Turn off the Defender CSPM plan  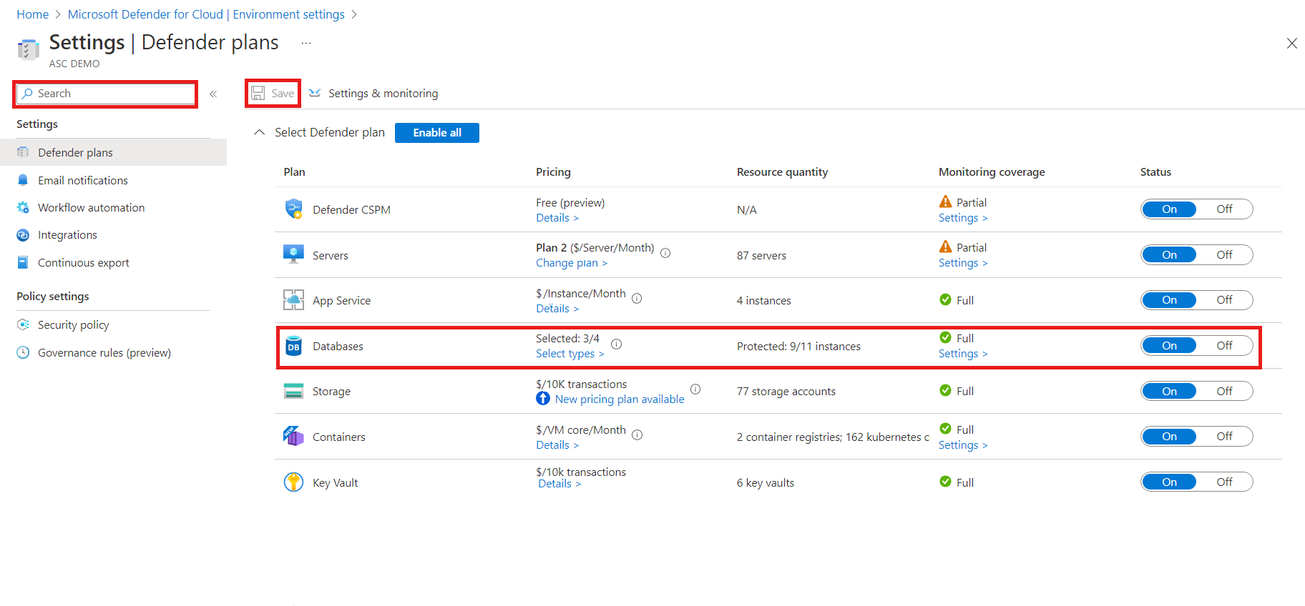(1224, 209)
